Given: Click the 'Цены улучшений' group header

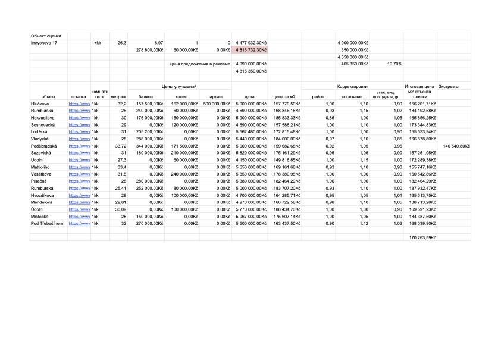Looking at the screenshot, I should pyautogui.click(x=179, y=87).
